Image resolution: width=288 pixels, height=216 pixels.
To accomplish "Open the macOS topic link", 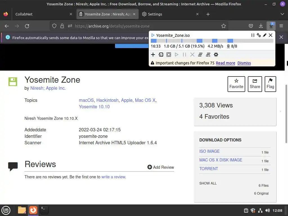I will pyautogui.click(x=86, y=100).
